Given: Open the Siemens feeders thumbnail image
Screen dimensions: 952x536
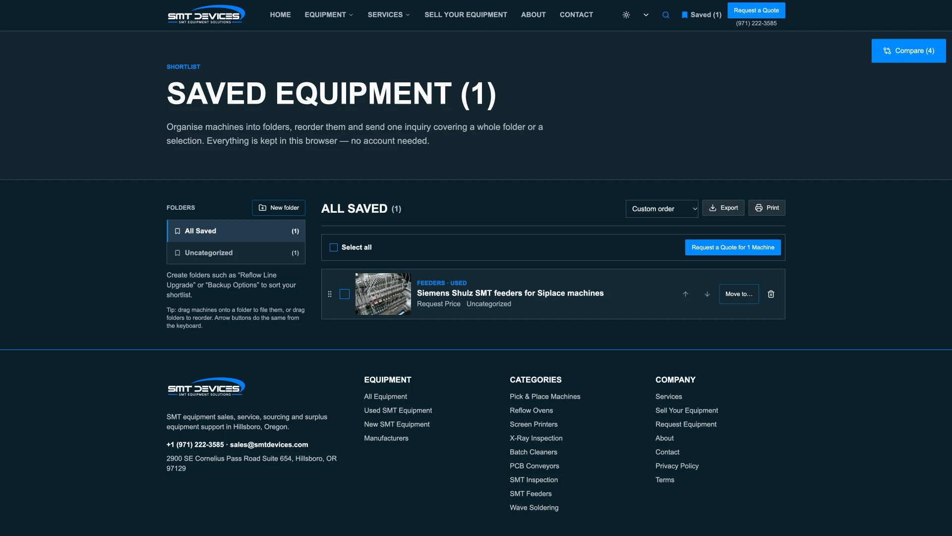Looking at the screenshot, I should [383, 294].
